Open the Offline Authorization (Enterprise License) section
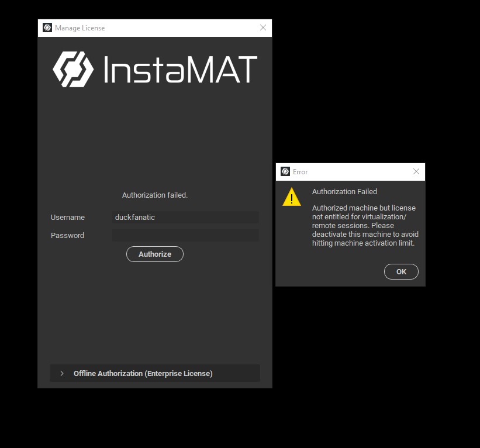Screen dimensions: 480x448 pos(143,374)
